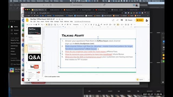The width and height of the screenshot is (173, 97).
Task: Click Spotify Home icon in sidebar
Action: coord(12,27)
